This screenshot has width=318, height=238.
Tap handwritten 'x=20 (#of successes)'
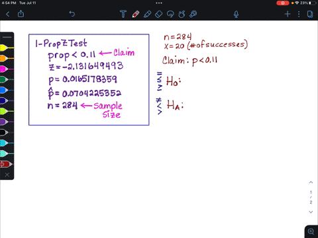pos(206,45)
